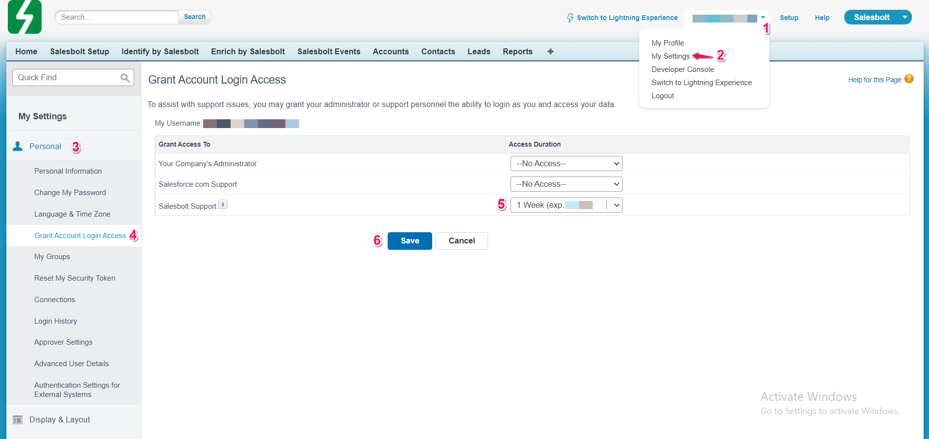Open the Salesbolt Setup tab
929x439 pixels.
(79, 51)
